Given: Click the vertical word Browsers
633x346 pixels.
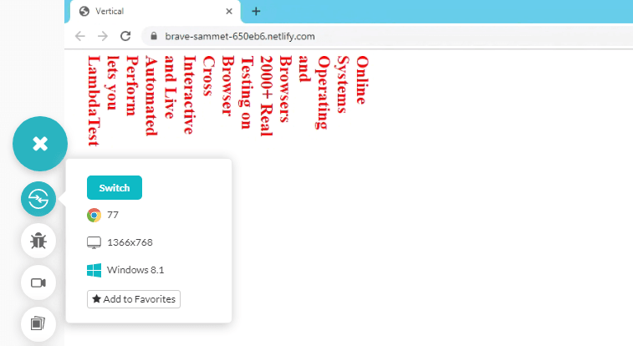Looking at the screenshot, I should tap(285, 89).
